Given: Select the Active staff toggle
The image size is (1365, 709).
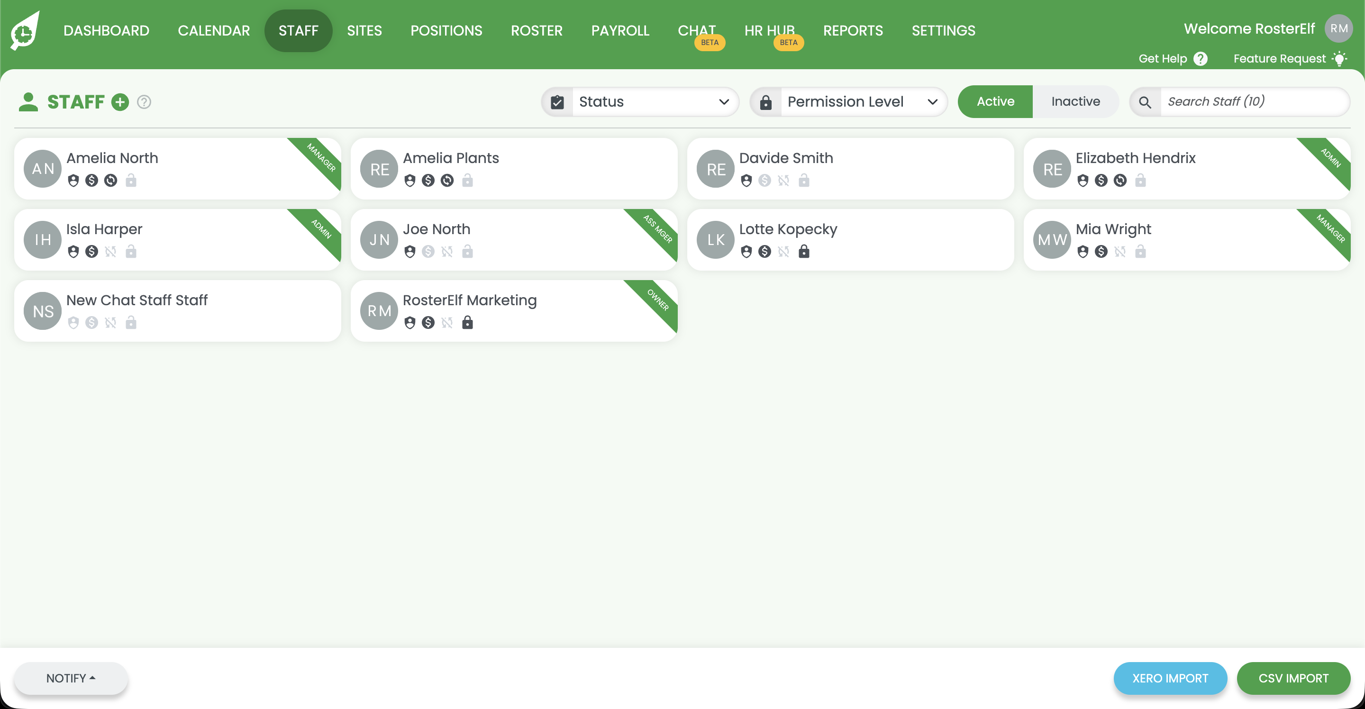Looking at the screenshot, I should (995, 101).
